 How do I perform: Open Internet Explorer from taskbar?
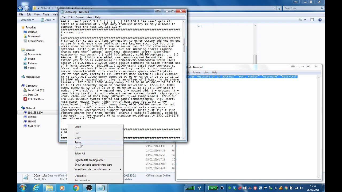(36, 188)
